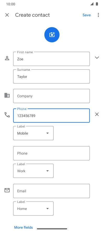Tap the battery status icon
The image size is (104, 232).
[97, 4]
